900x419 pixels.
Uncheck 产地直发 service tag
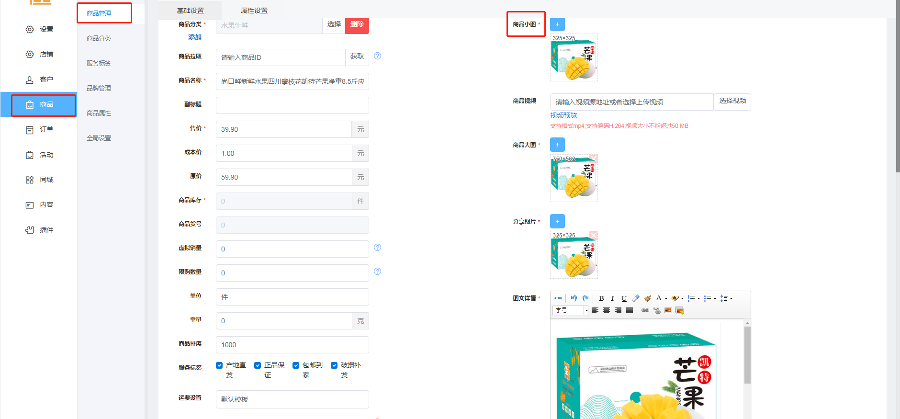click(219, 365)
